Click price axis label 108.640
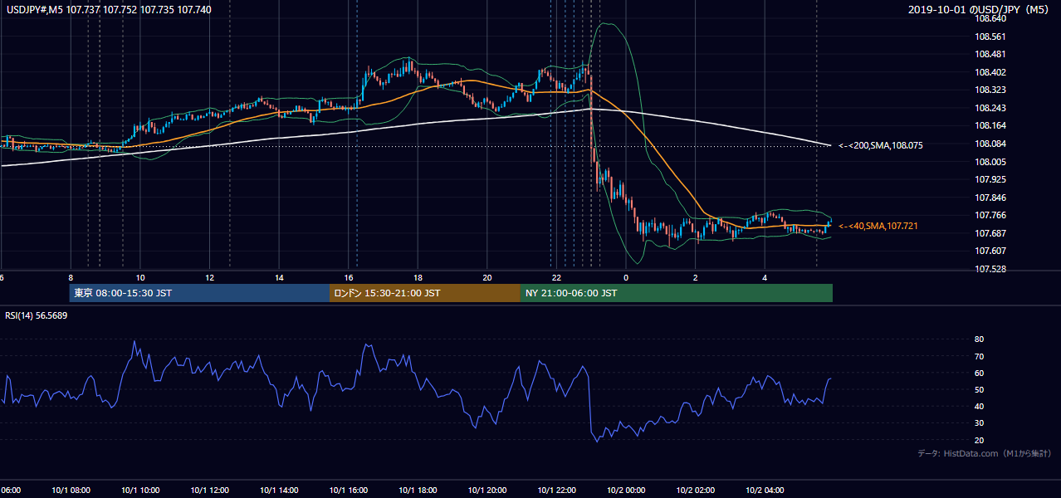This screenshot has width=1061, height=498. pyautogui.click(x=990, y=18)
